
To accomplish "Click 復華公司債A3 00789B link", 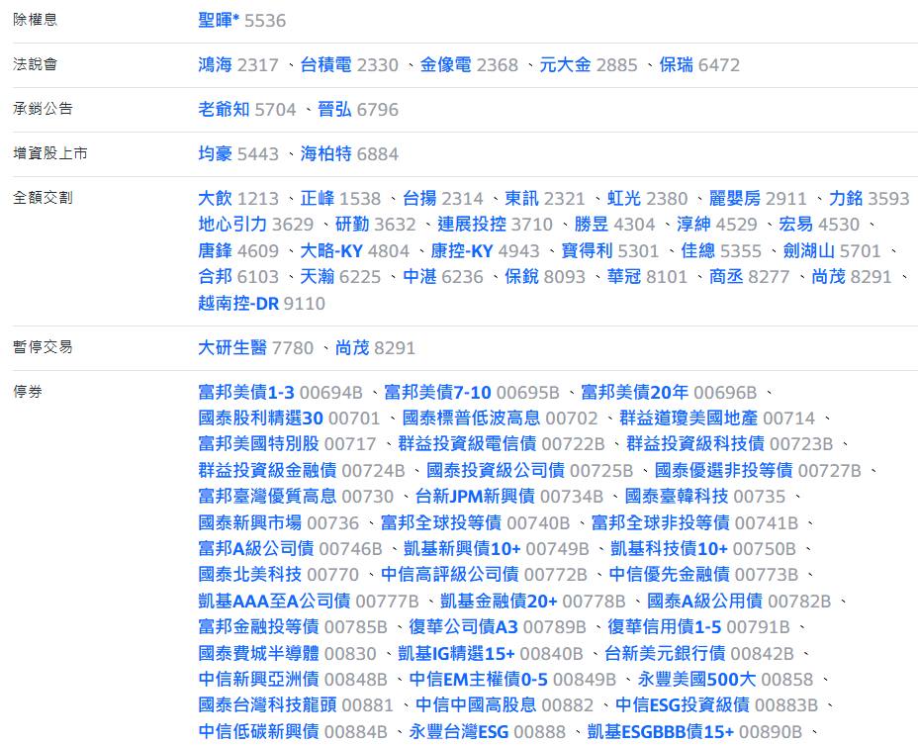I will tap(498, 627).
